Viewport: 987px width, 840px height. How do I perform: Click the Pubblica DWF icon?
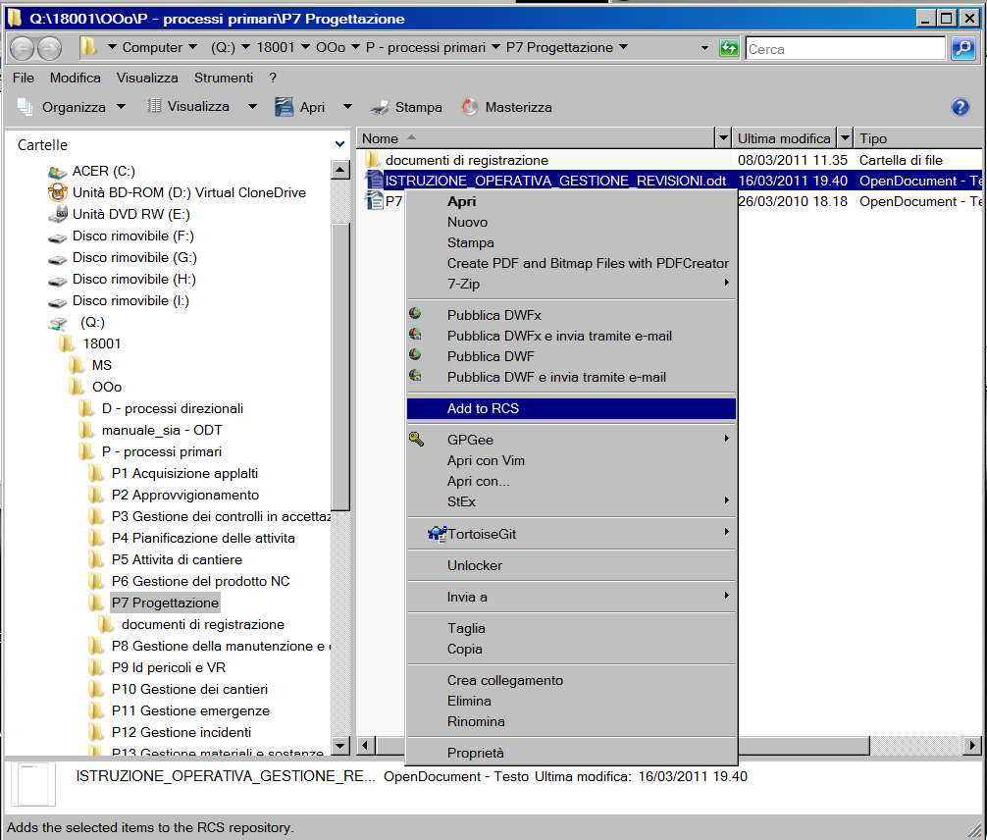[415, 354]
